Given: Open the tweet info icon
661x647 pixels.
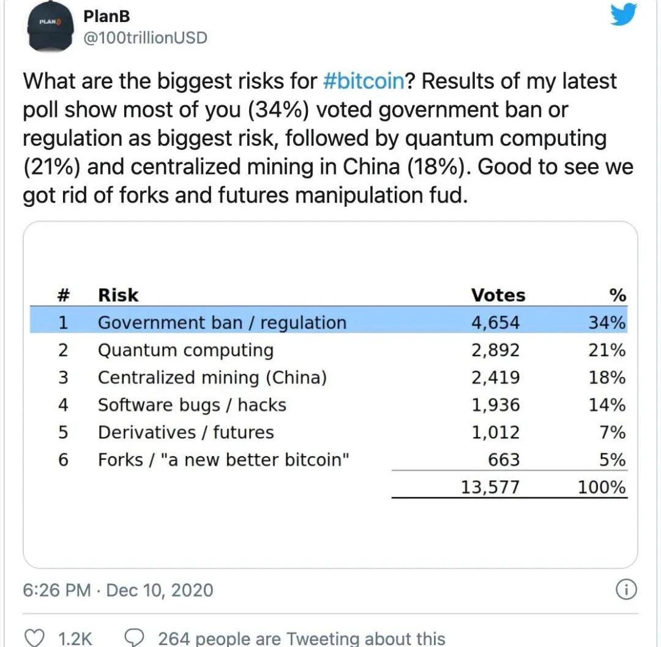Looking at the screenshot, I should click(626, 590).
